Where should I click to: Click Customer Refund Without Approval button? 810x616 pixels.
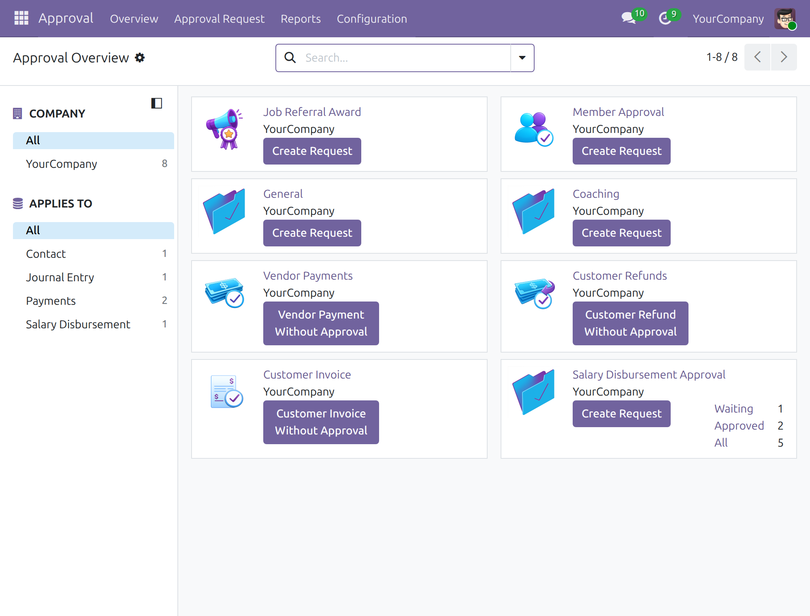[631, 323]
